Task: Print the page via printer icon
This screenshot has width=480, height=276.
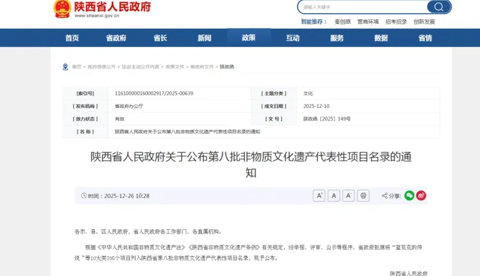Action: coord(363,196)
